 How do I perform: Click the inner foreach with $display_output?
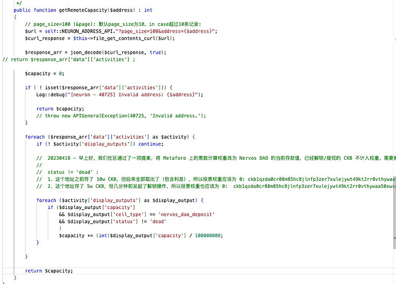[120, 200]
